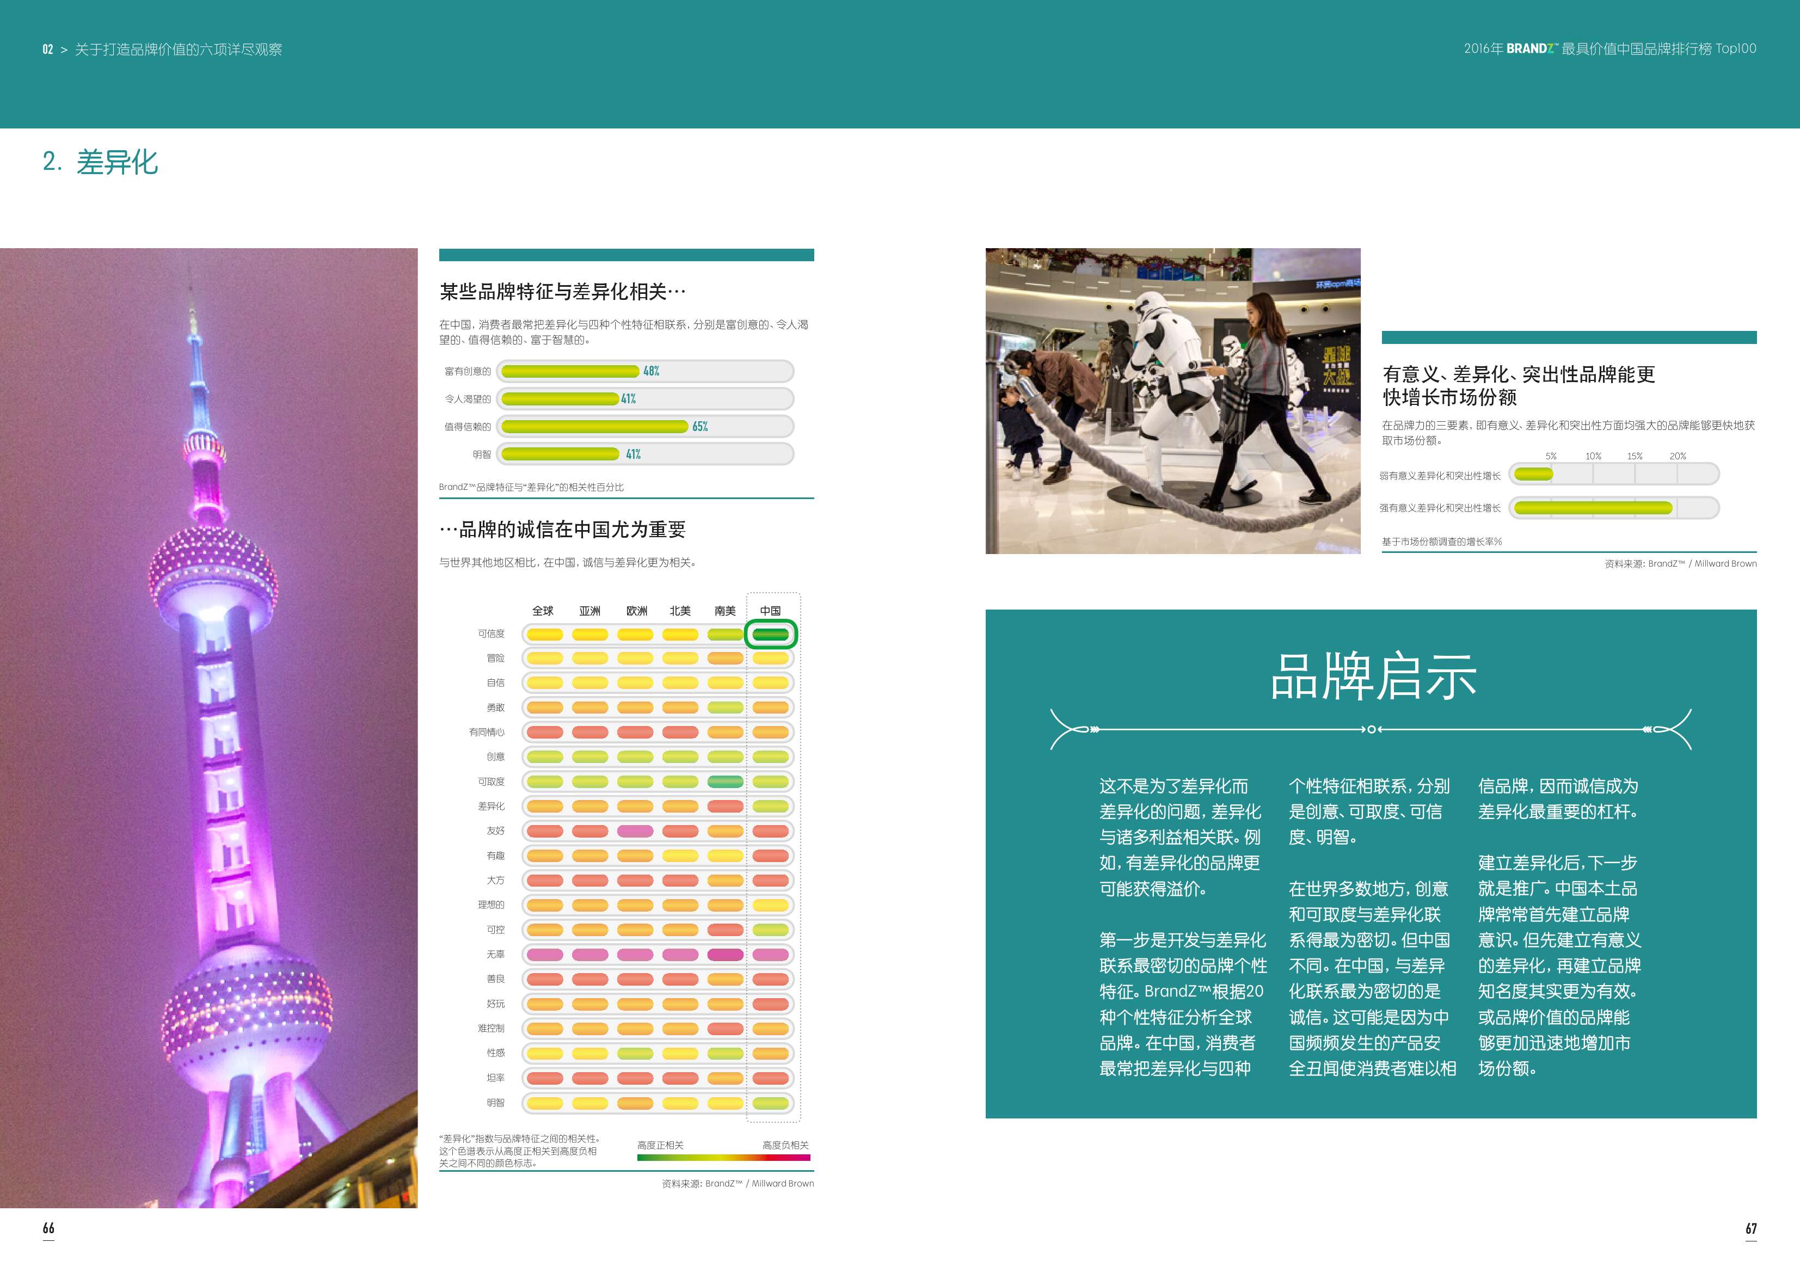The height and width of the screenshot is (1273, 1800).
Task: Select the 可控 row label
Action: 495,930
